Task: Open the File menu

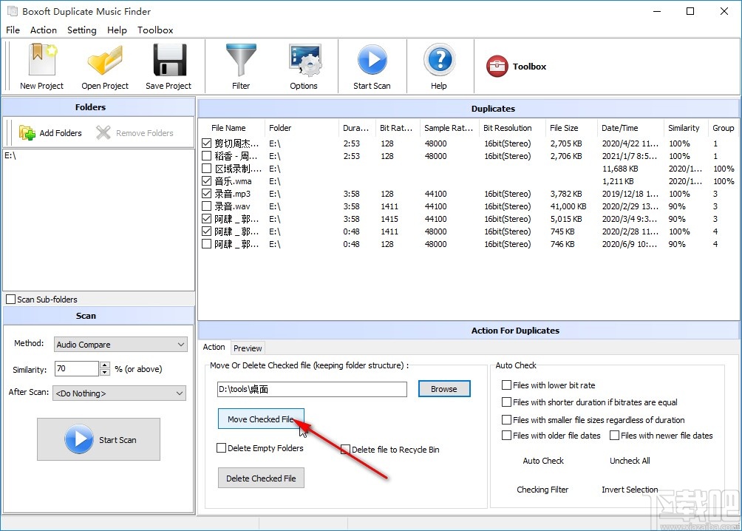Action: click(x=13, y=30)
